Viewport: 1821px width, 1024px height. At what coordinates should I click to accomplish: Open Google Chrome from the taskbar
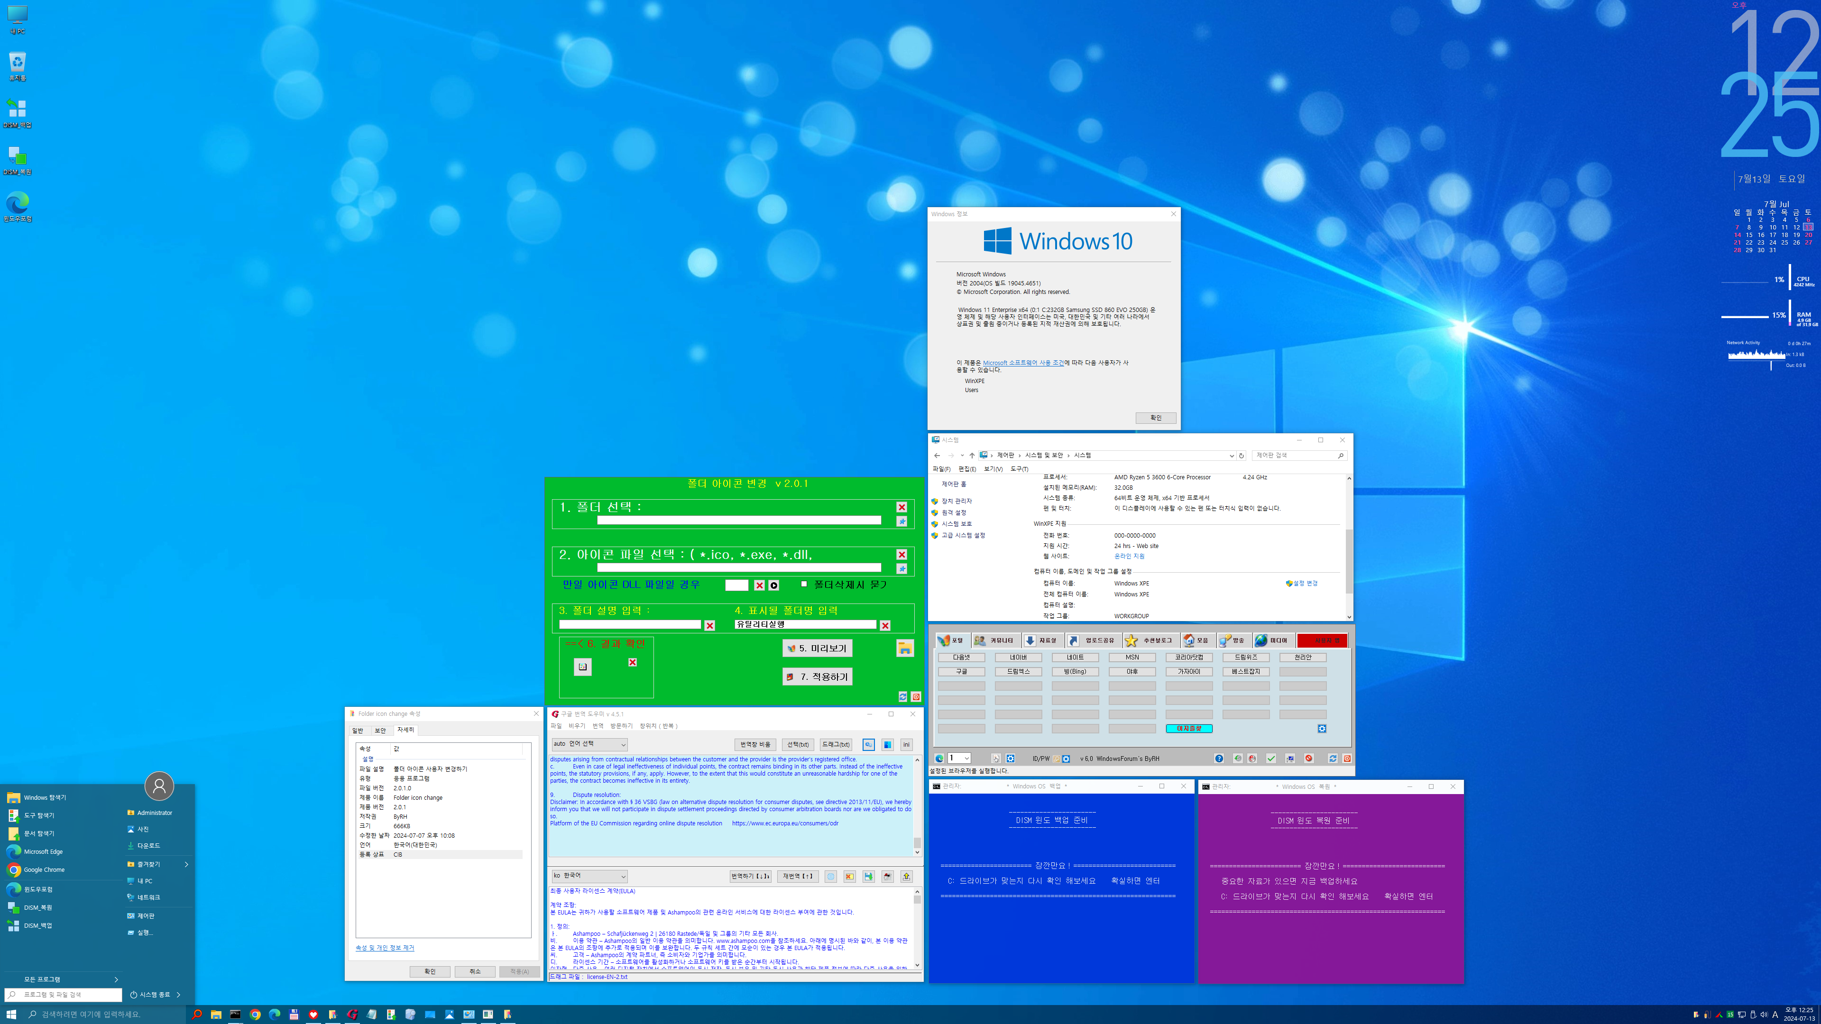pos(255,1014)
